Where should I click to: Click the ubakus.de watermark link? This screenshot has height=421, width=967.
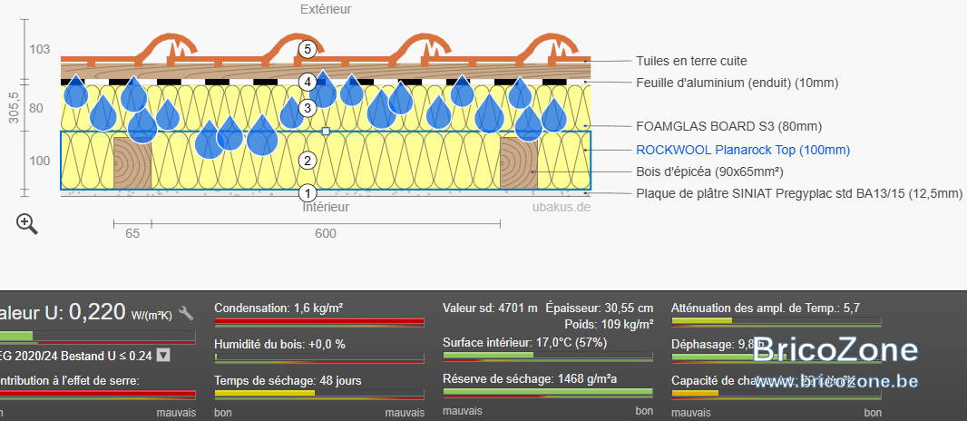click(x=562, y=208)
